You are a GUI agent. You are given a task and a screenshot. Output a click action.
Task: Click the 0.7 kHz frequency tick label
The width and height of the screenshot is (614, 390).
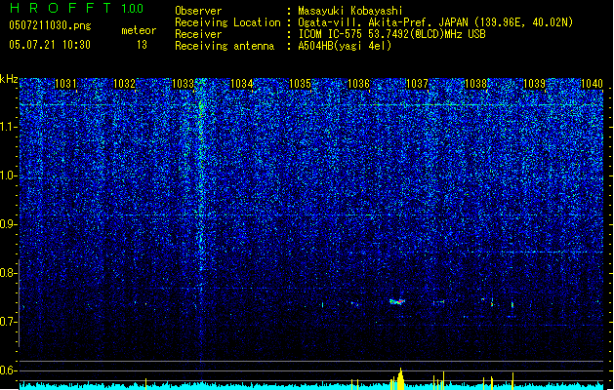pyautogui.click(x=8, y=322)
